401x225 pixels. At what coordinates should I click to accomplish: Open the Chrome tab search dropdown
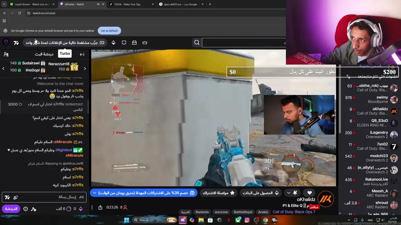(x=4, y=4)
